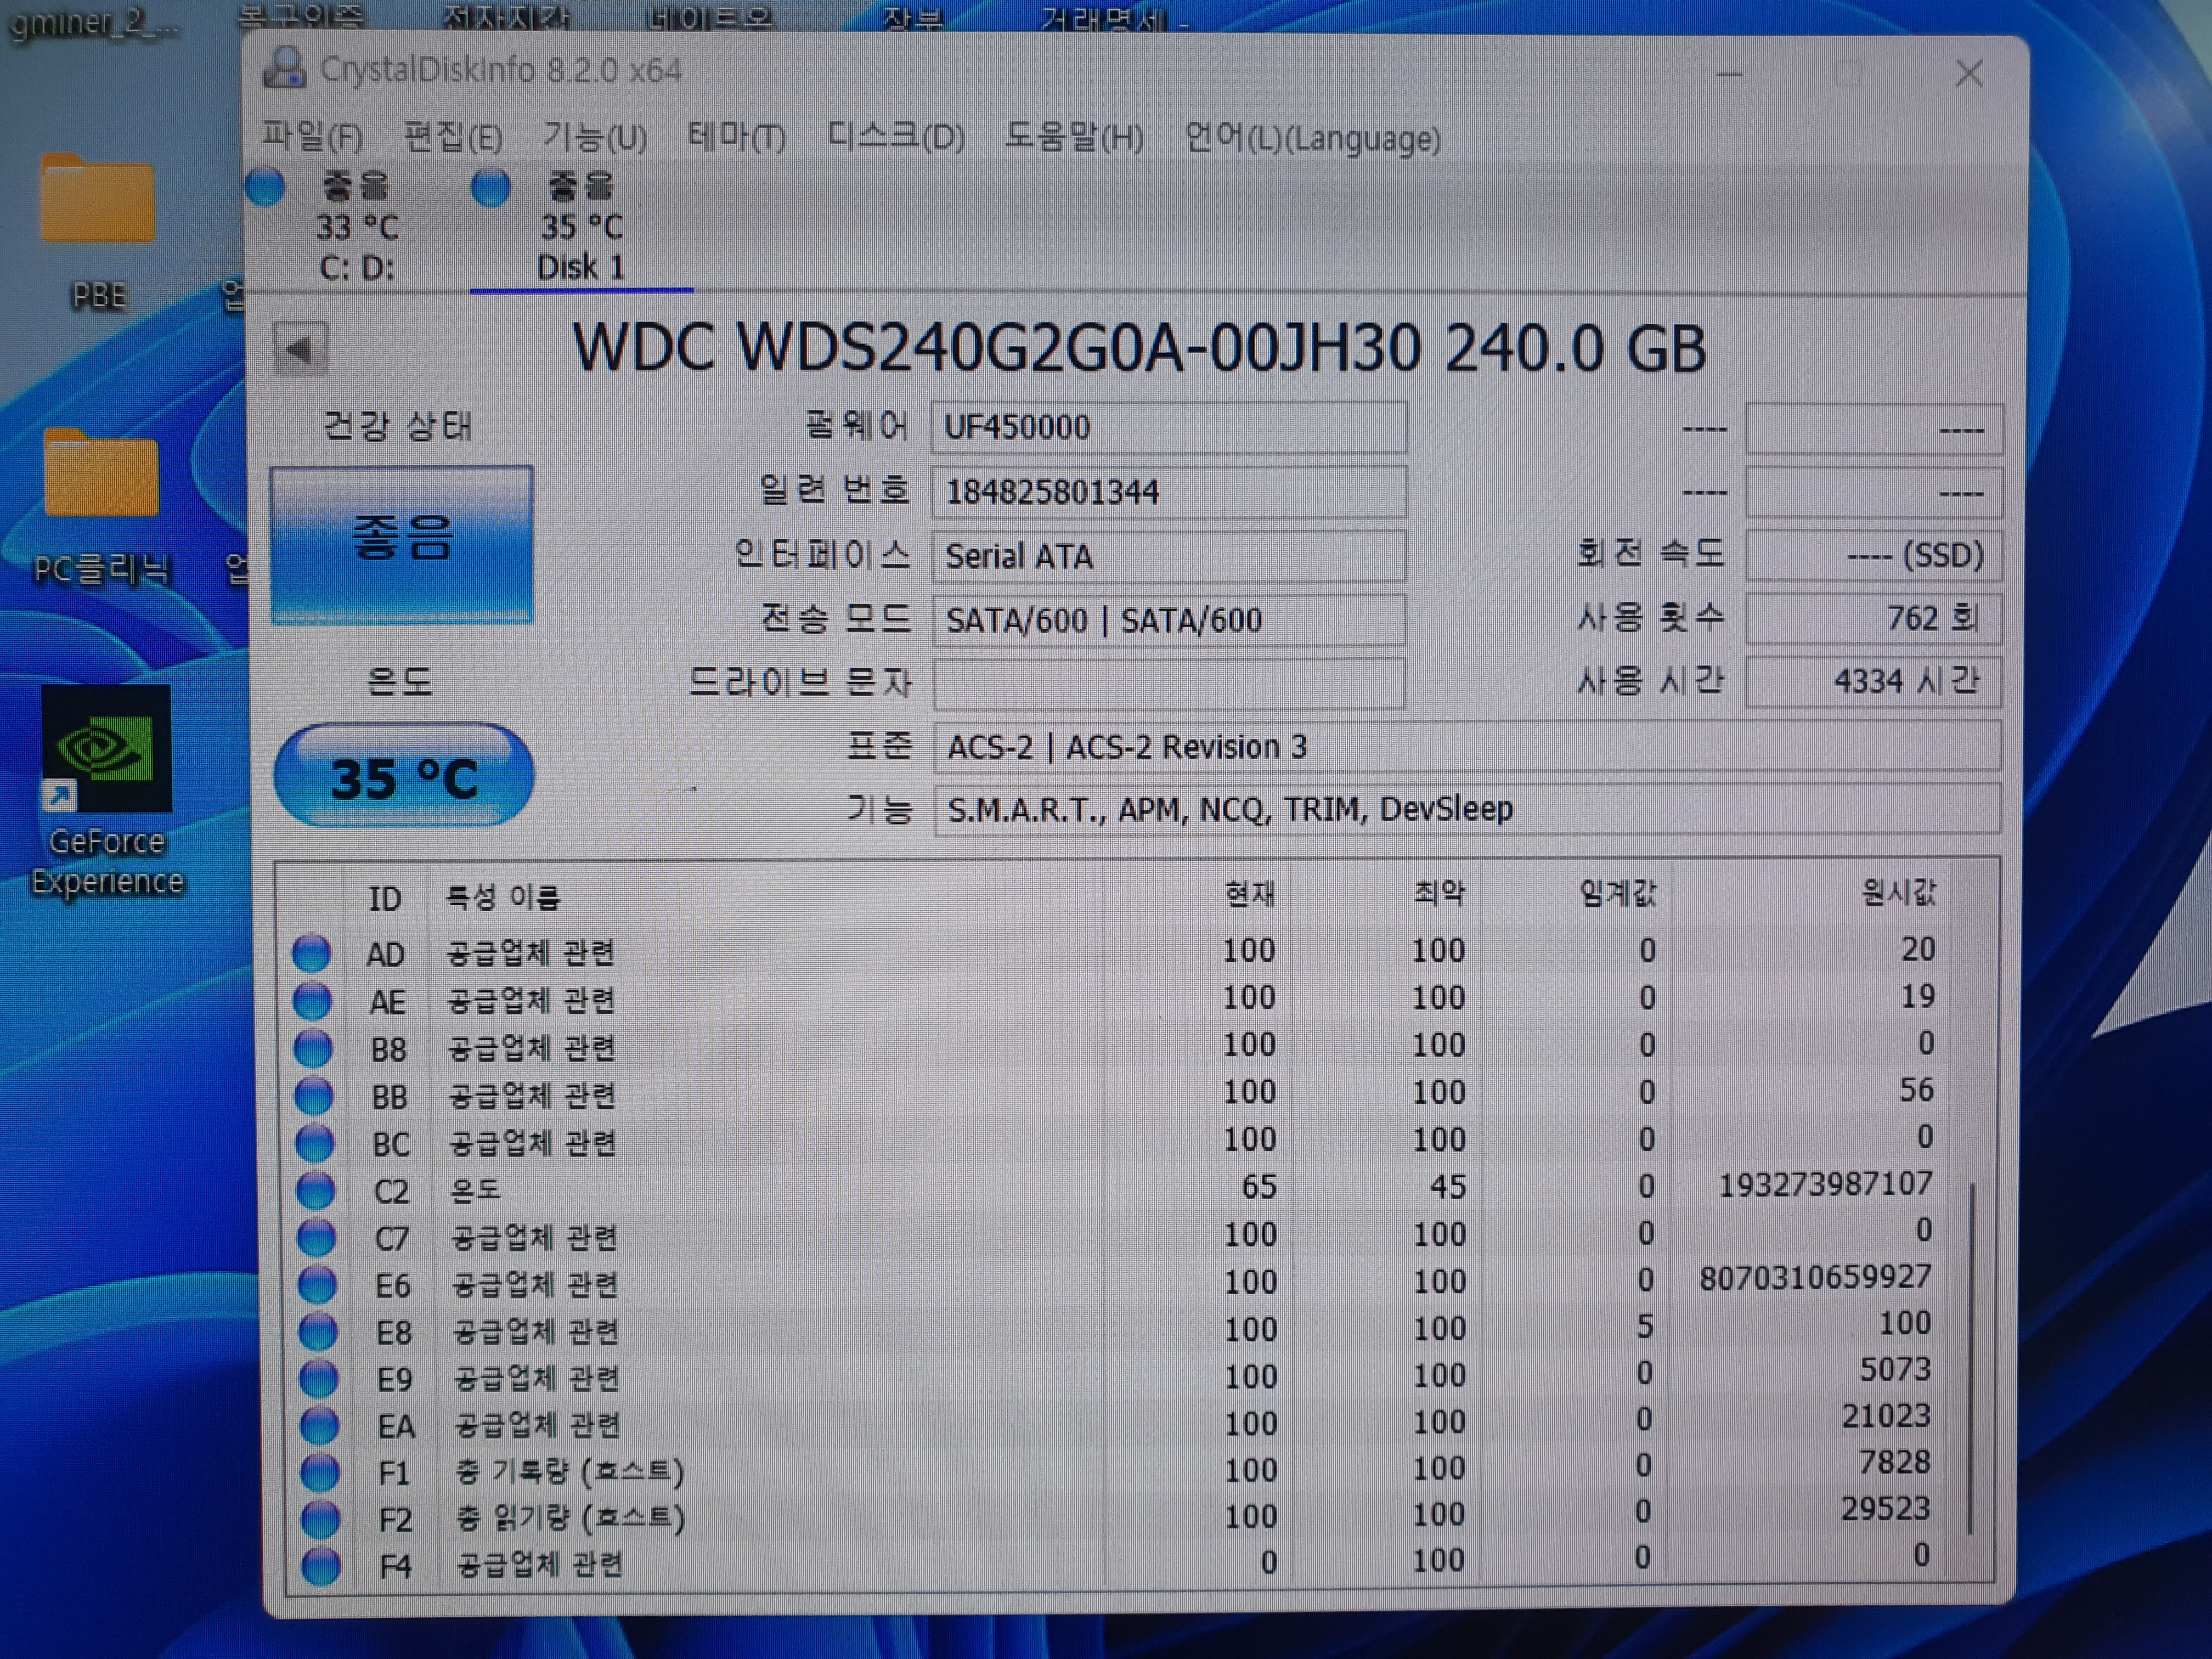Viewport: 2212px width, 1659px height.
Task: Click the status circle for attribute E9
Action: 320,1378
